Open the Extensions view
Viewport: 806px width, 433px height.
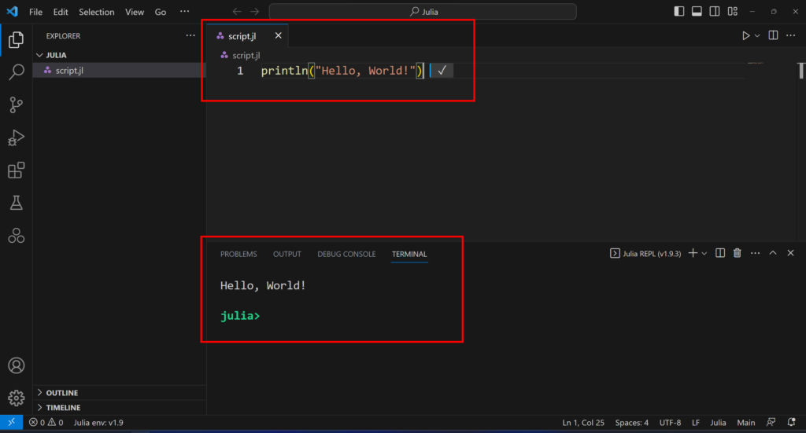pos(16,171)
